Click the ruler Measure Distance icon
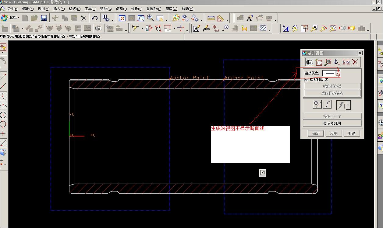Screen dimensions: 383x228 point(211,18)
